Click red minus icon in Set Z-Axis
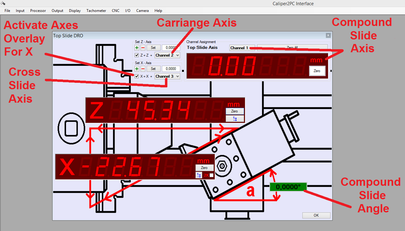The width and height of the screenshot is (405, 231). (143, 48)
